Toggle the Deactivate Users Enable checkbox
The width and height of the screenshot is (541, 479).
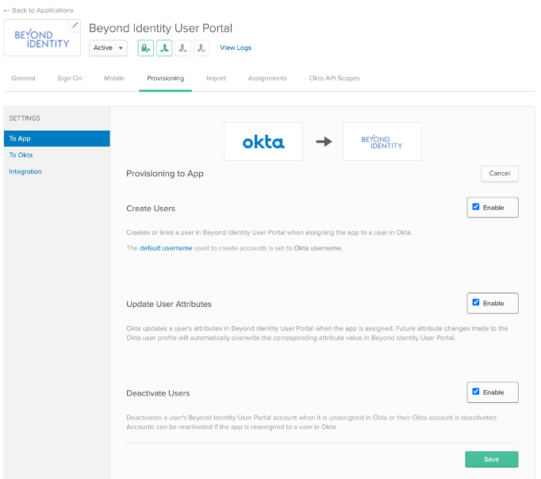(476, 392)
